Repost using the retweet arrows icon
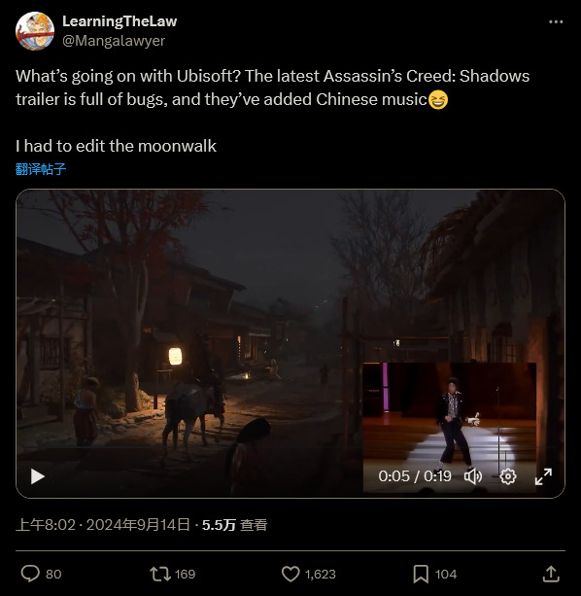 click(x=160, y=574)
